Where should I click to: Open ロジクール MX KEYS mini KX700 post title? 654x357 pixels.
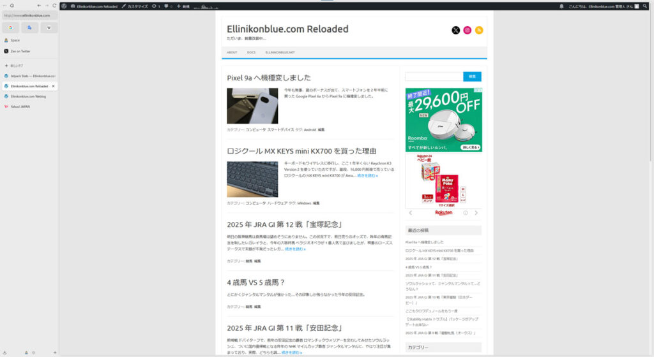point(301,151)
